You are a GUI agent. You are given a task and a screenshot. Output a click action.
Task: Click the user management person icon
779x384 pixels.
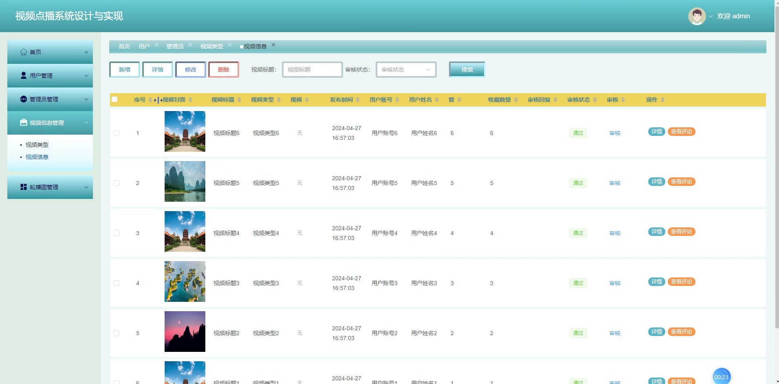pyautogui.click(x=24, y=76)
